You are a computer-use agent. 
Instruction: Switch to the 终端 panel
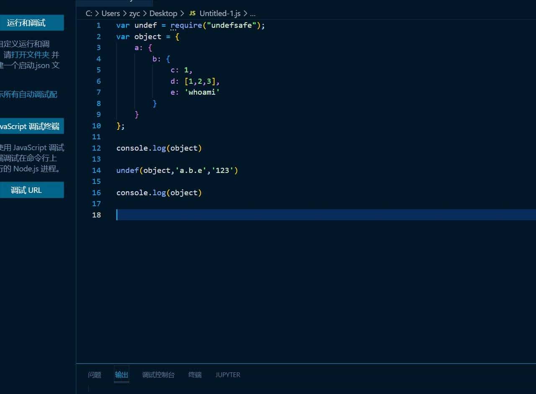195,375
